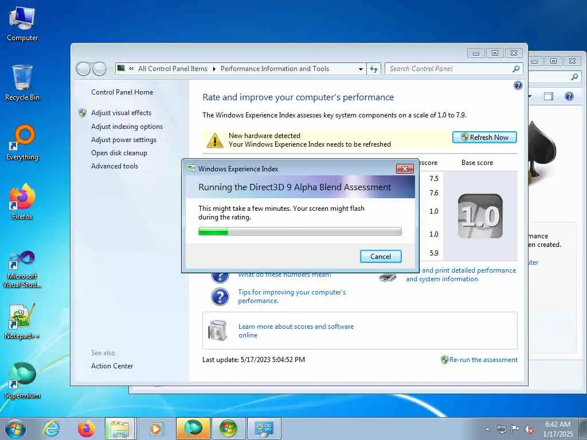Click the assessment progress bar
The height and width of the screenshot is (440, 587).
300,231
